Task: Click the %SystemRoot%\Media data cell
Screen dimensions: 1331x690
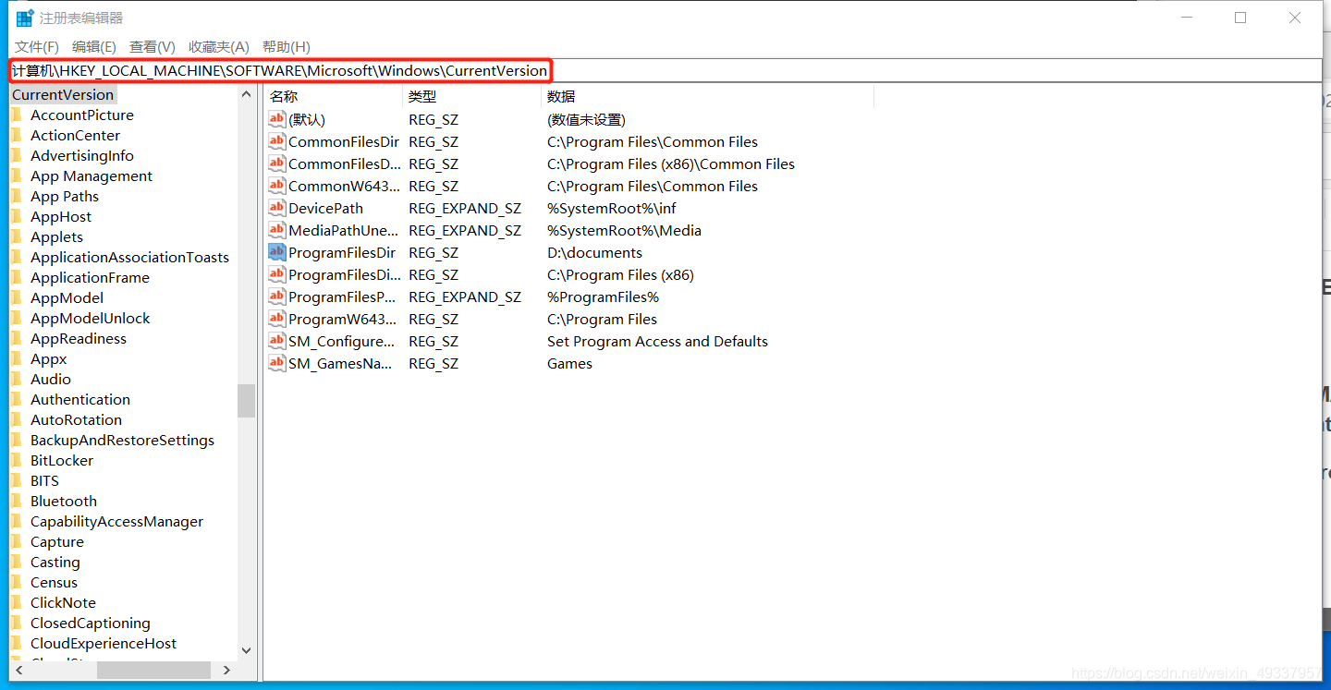Action: click(624, 230)
